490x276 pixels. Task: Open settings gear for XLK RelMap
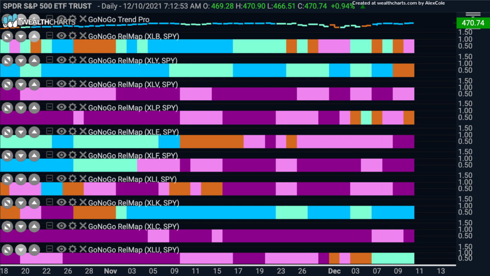tap(73, 202)
